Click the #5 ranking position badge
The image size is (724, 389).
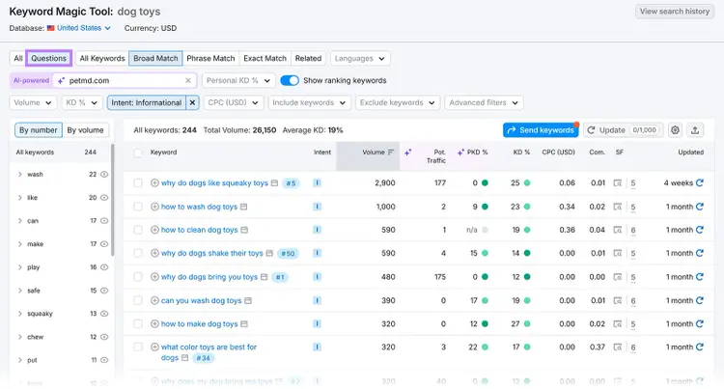pos(291,183)
